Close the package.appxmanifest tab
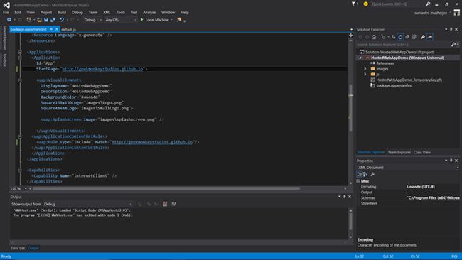This screenshot has height=260, width=462. [x=57, y=29]
